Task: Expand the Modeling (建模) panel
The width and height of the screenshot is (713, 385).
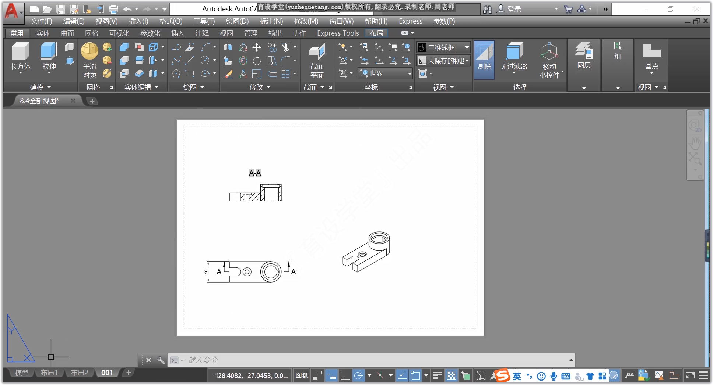Action: pyautogui.click(x=40, y=87)
